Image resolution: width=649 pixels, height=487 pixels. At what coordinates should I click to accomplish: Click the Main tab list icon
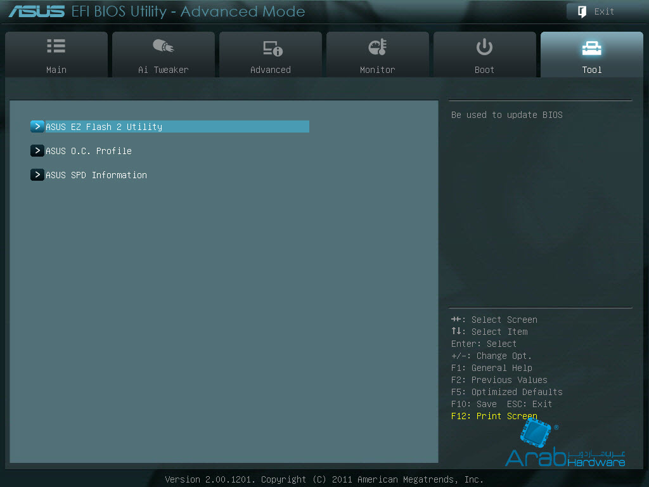click(x=56, y=46)
